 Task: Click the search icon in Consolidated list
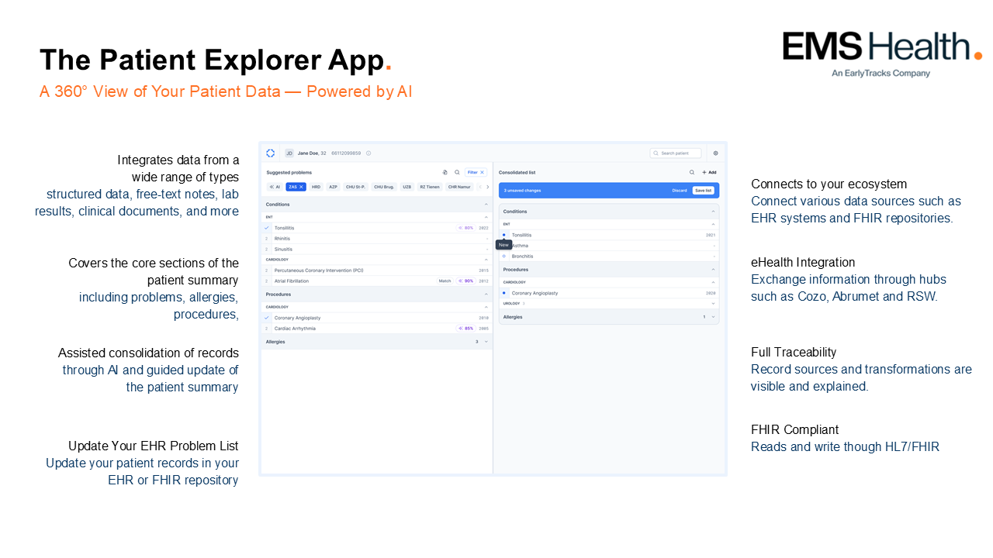[x=692, y=172]
